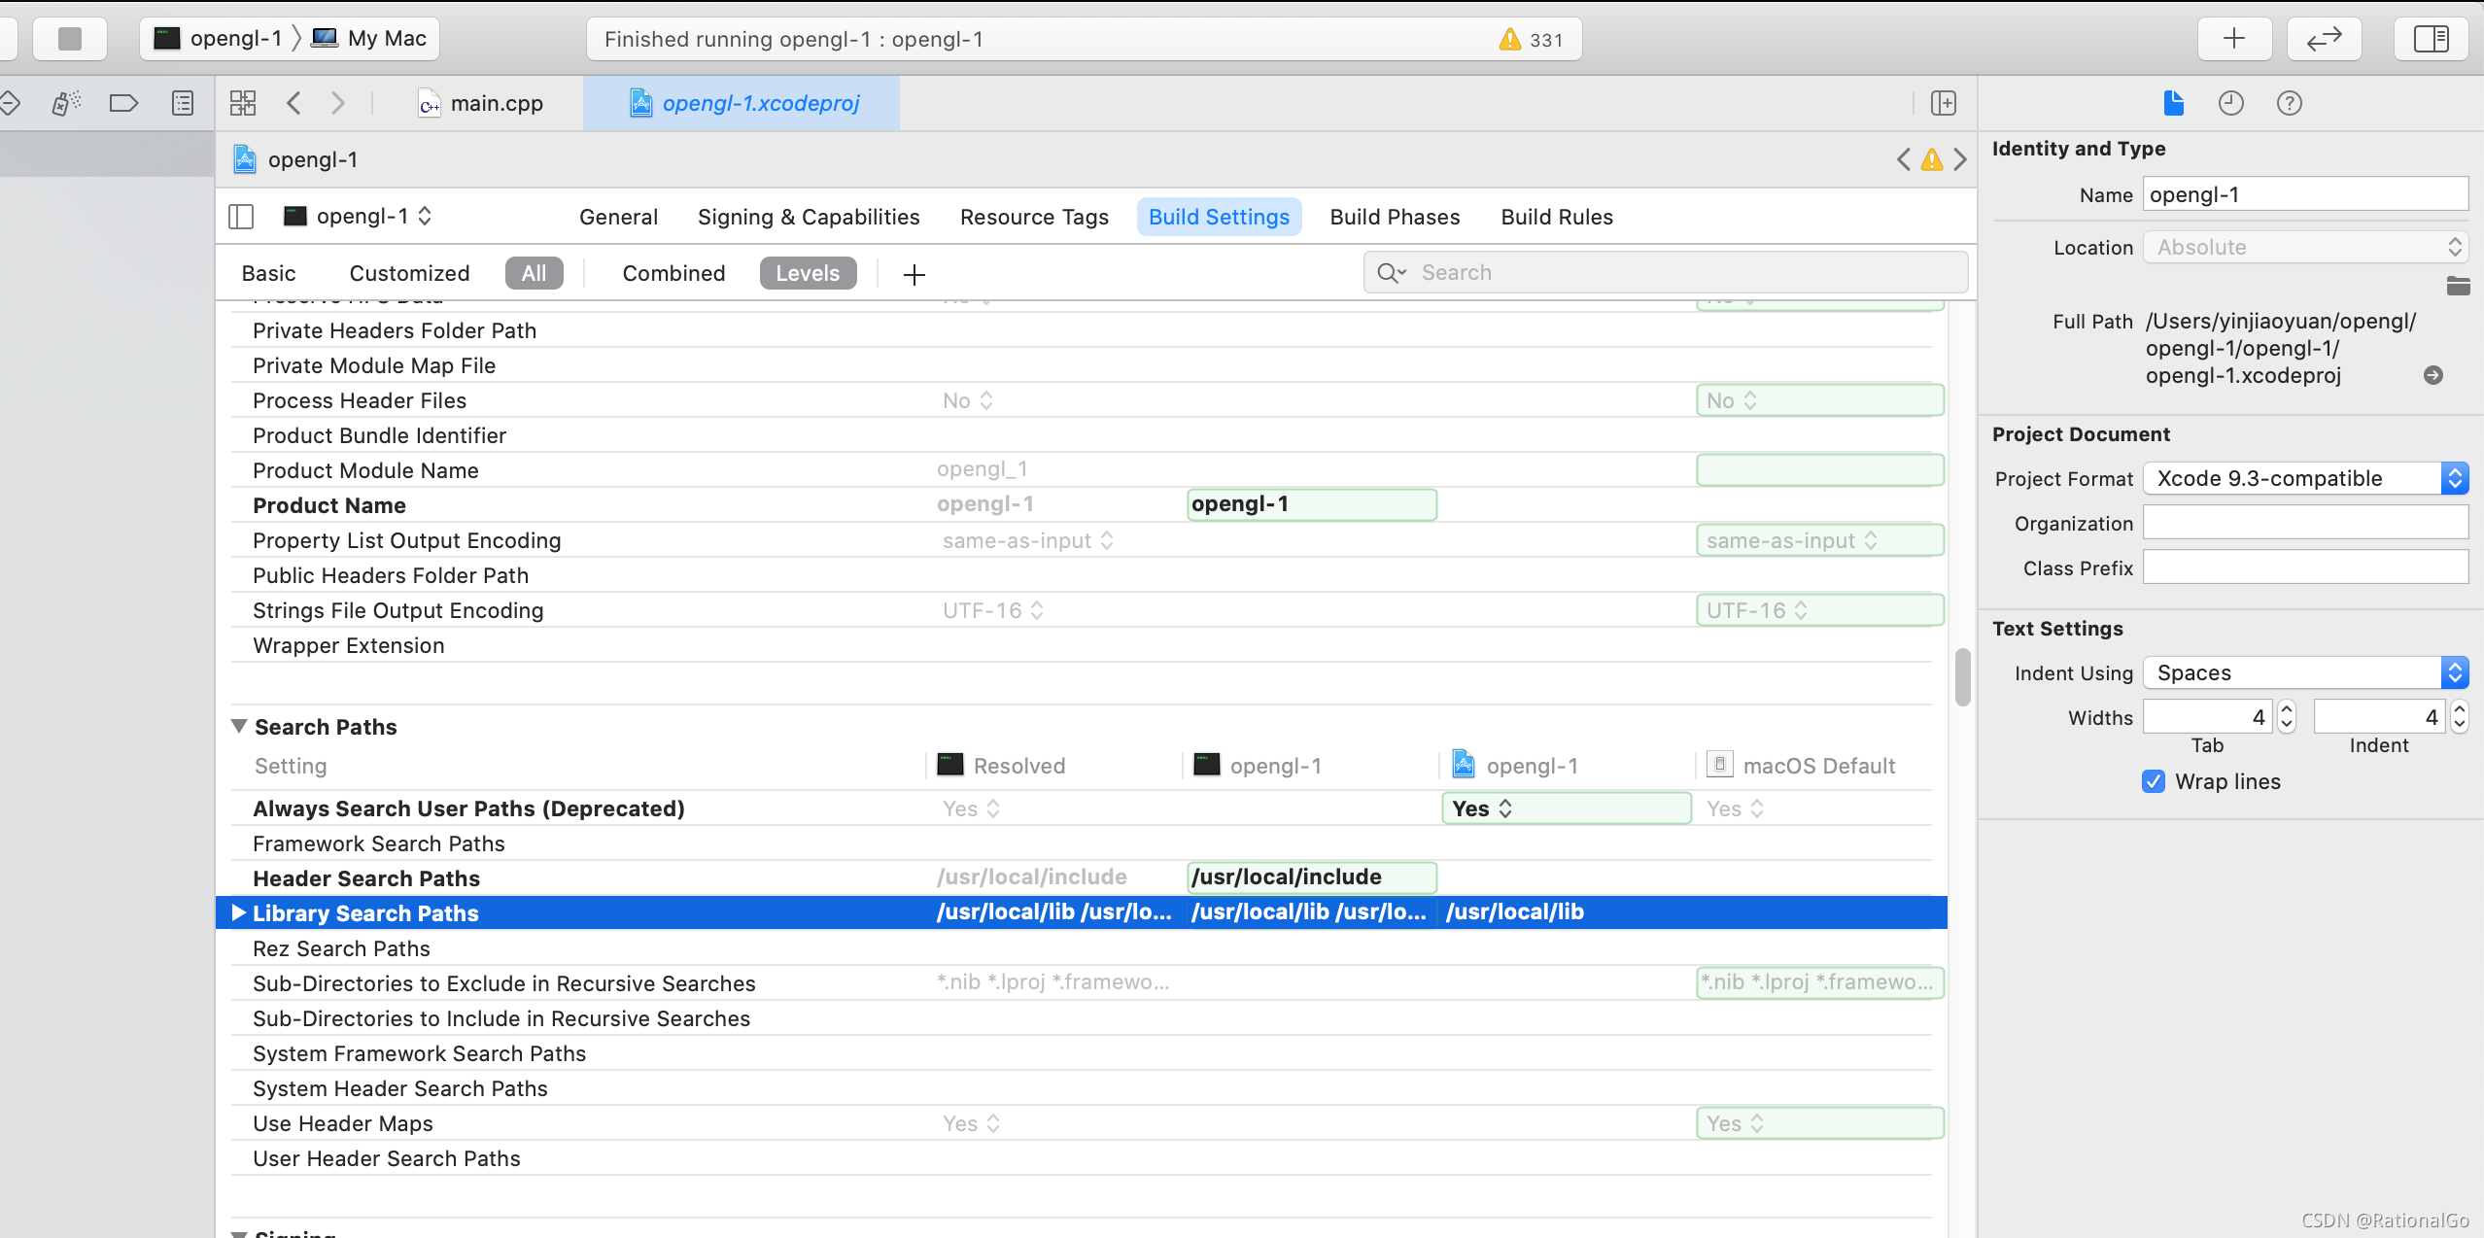The image size is (2484, 1238).
Task: Filter to Customized build settings
Action: [409, 274]
